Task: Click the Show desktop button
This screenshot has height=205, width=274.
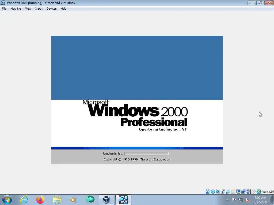Action: tap(272, 200)
